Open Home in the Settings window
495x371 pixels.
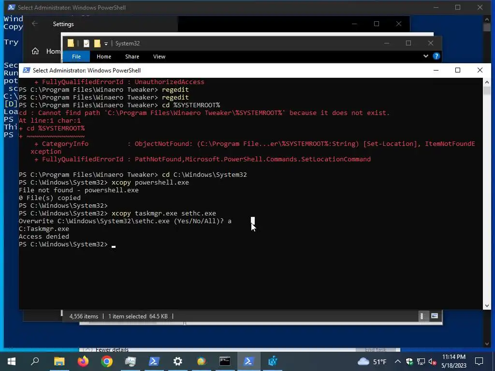(x=46, y=51)
